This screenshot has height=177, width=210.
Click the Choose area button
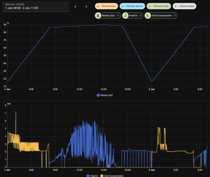(106, 6)
